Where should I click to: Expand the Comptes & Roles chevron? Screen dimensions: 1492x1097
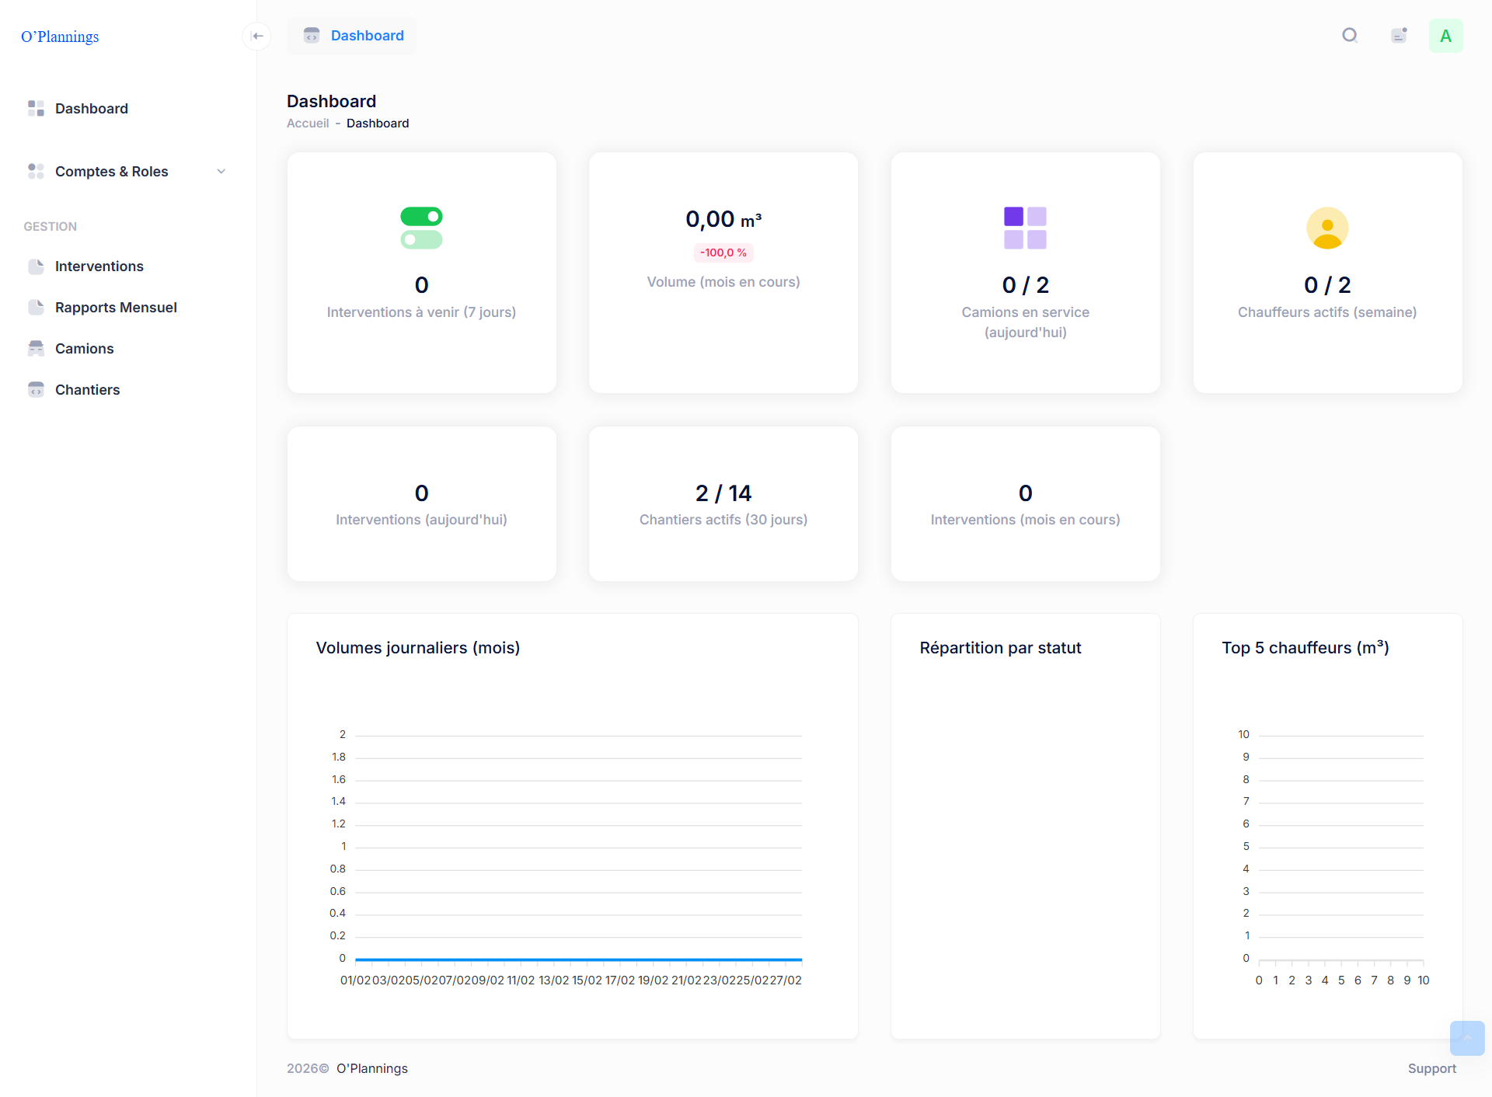pos(221,172)
